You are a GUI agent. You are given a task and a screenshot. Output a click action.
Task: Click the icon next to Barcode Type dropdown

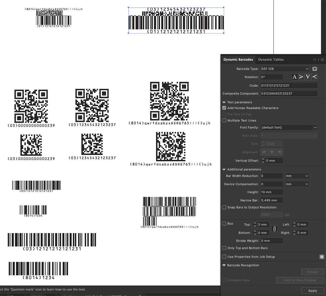[x=315, y=69]
